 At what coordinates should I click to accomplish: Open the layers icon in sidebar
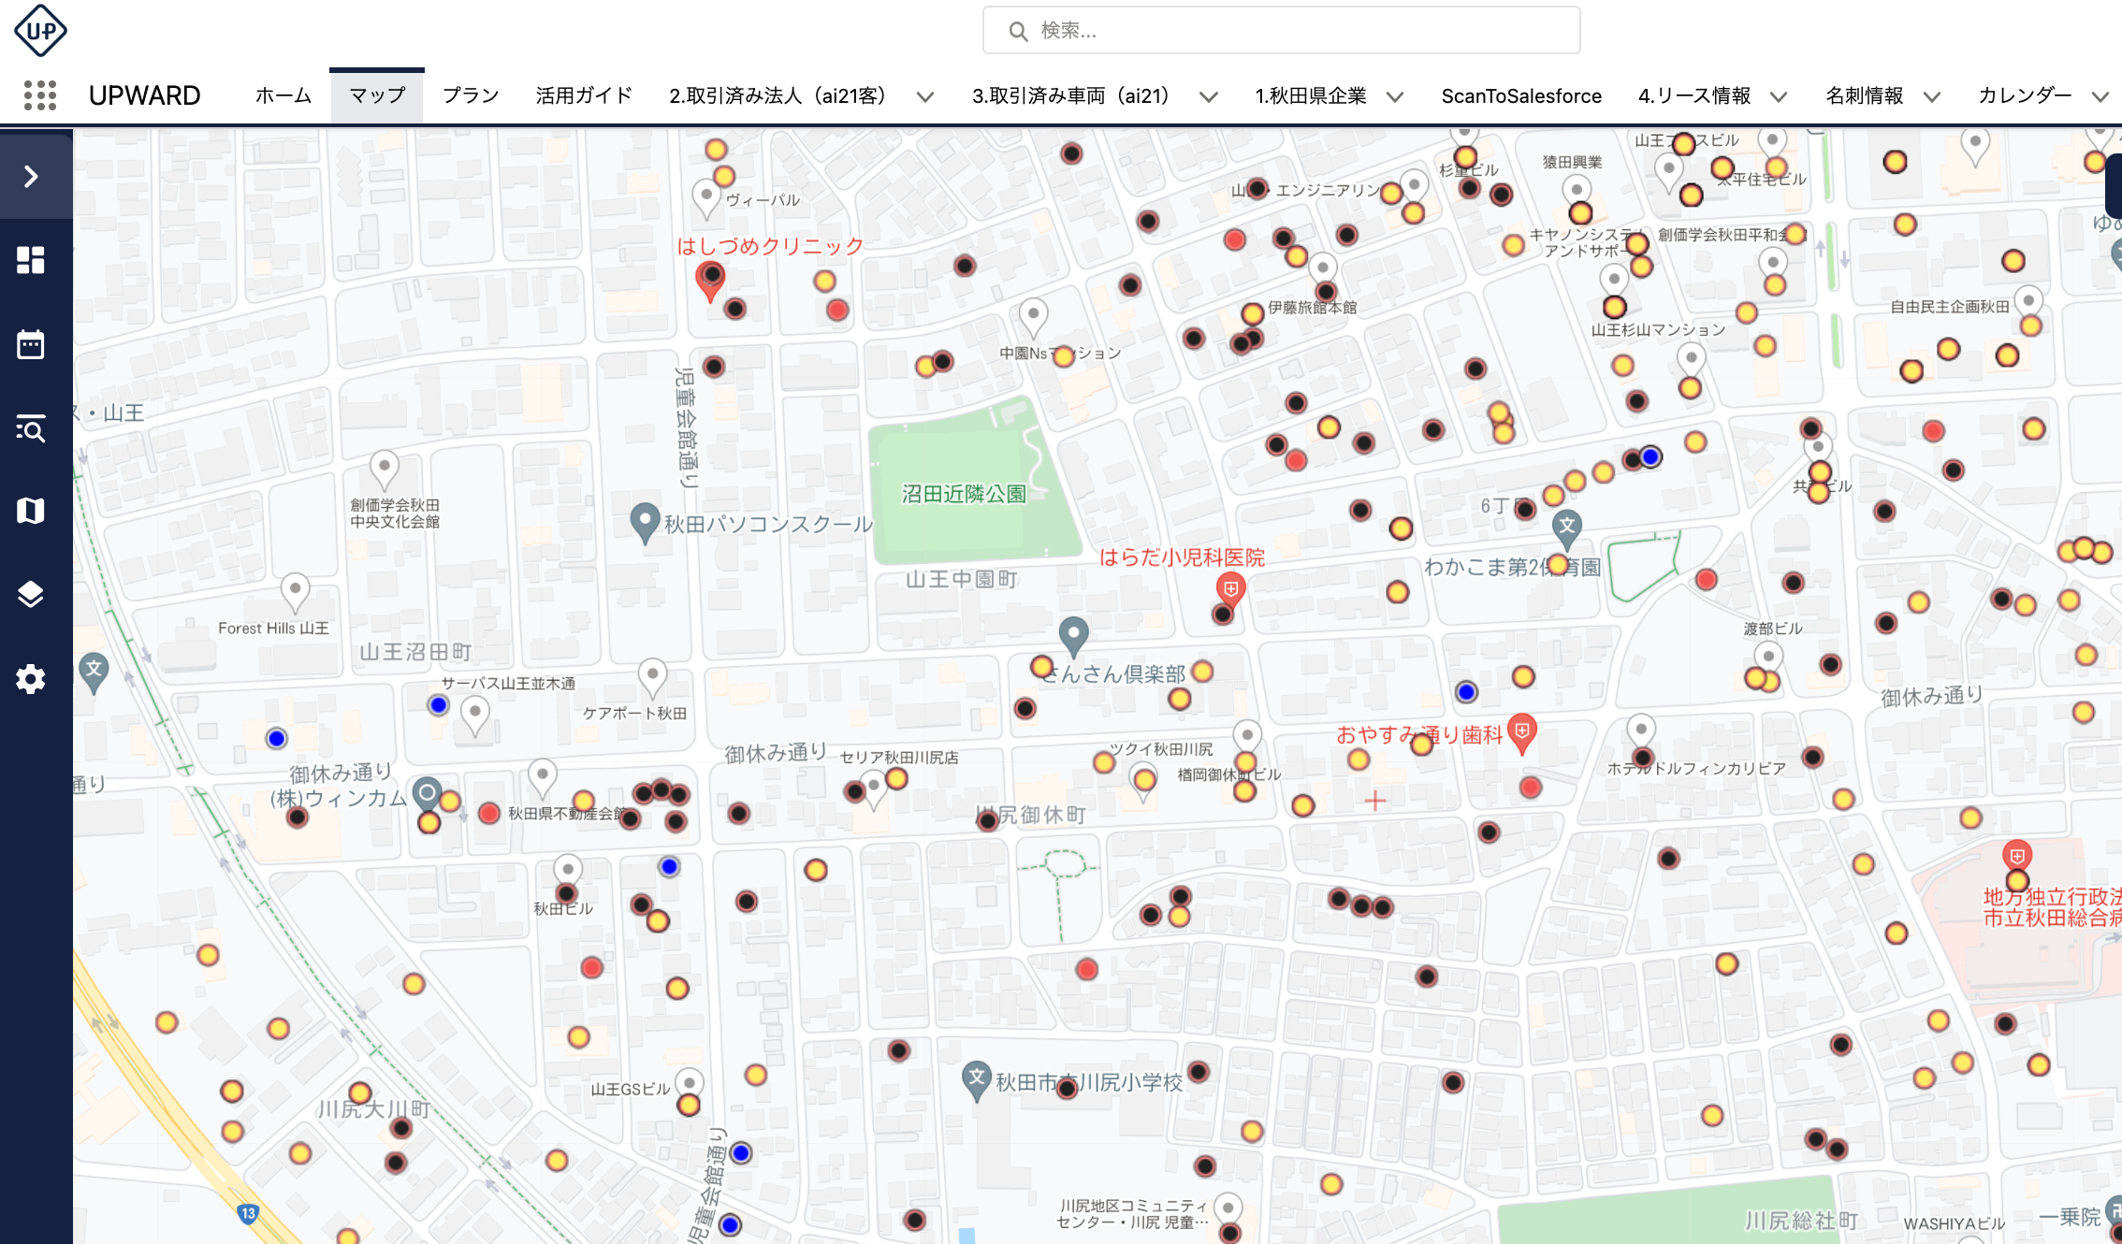coord(31,594)
